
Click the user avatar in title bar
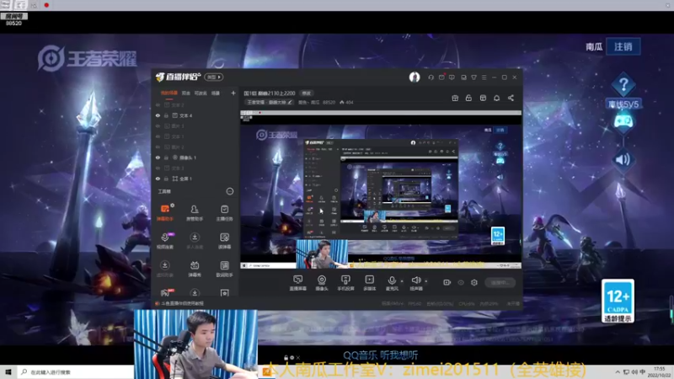pyautogui.click(x=415, y=77)
